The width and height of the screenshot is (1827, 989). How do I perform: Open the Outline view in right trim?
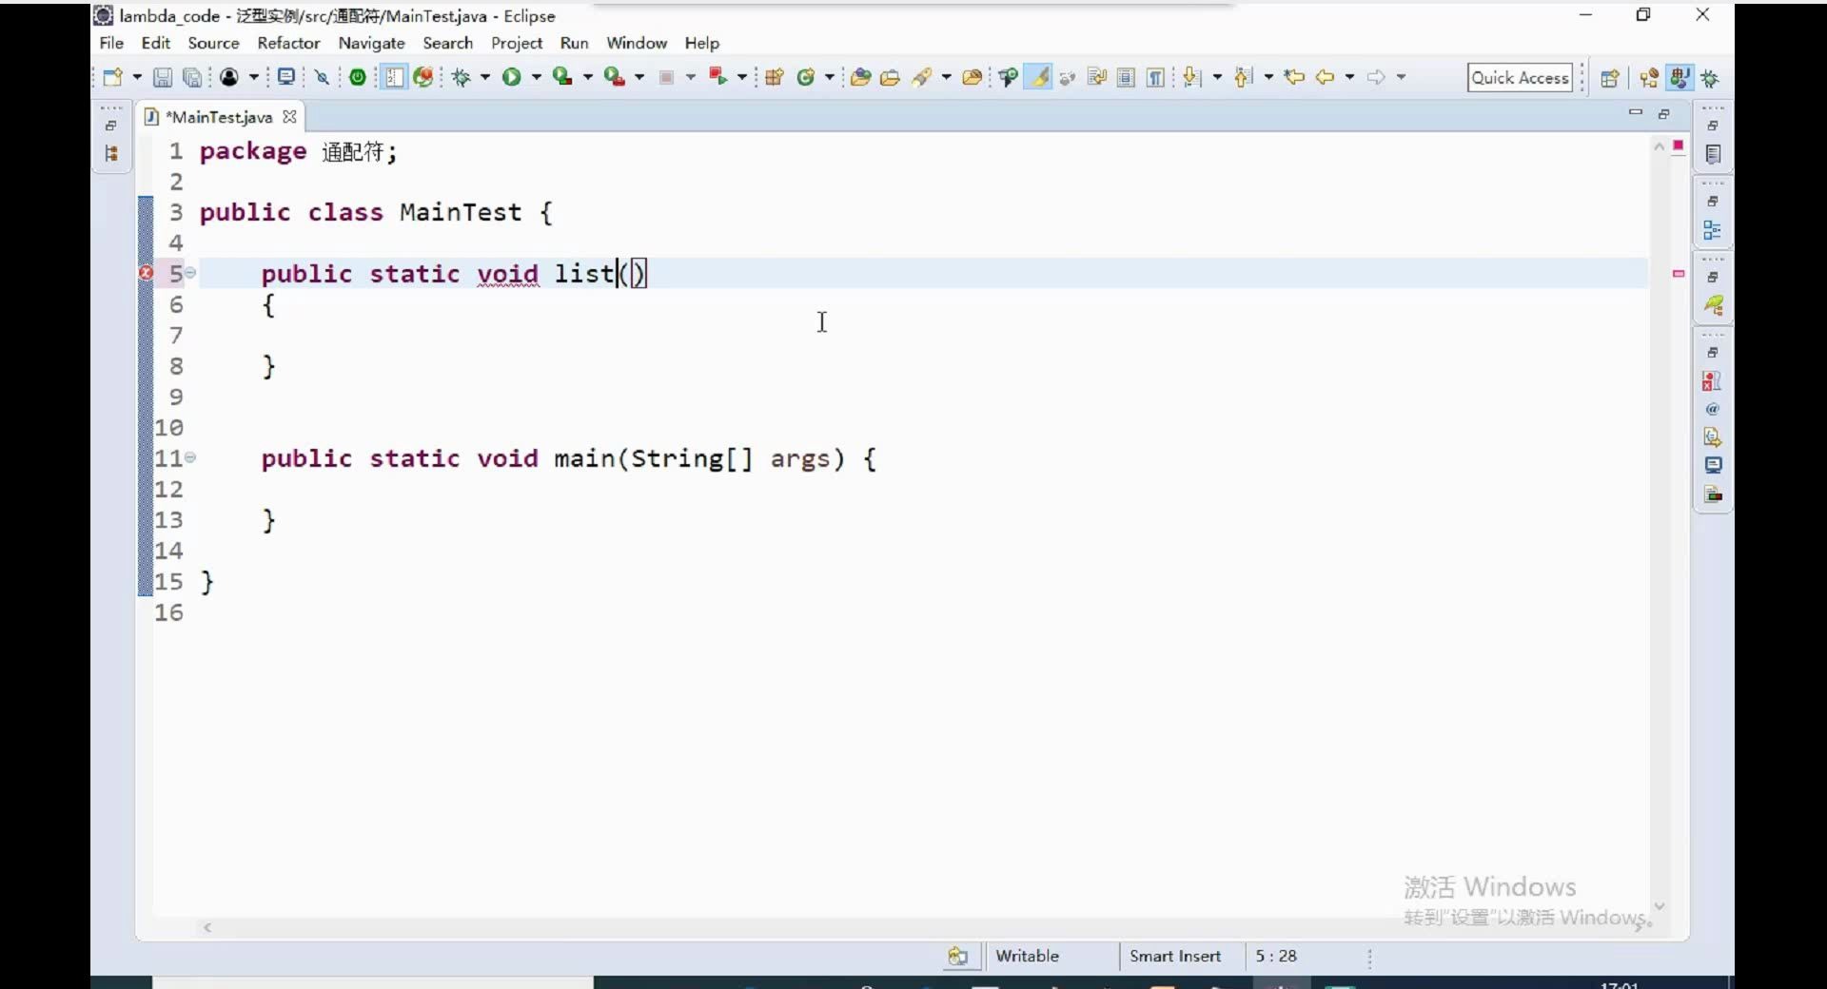(x=1713, y=230)
